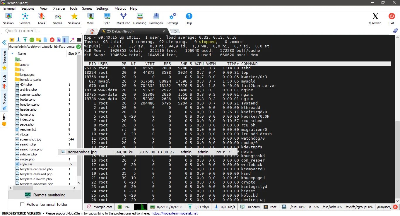The height and width of the screenshot is (216, 400).
Task: Open the Tunneling toolbar icon
Action: [139, 19]
